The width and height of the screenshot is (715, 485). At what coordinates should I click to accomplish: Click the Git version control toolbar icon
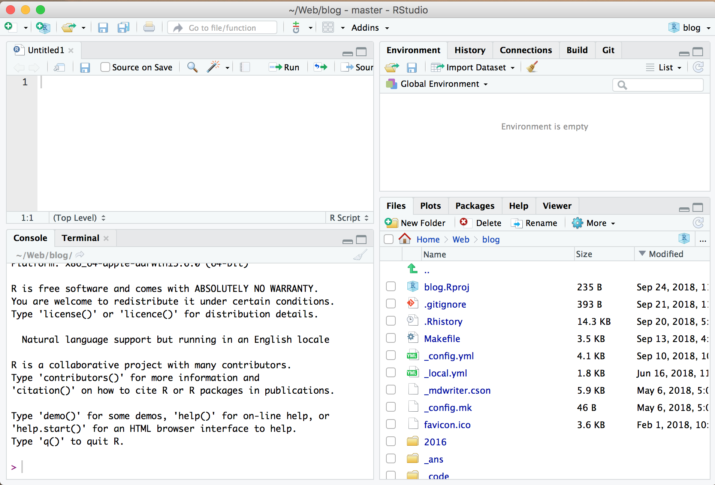(x=296, y=27)
